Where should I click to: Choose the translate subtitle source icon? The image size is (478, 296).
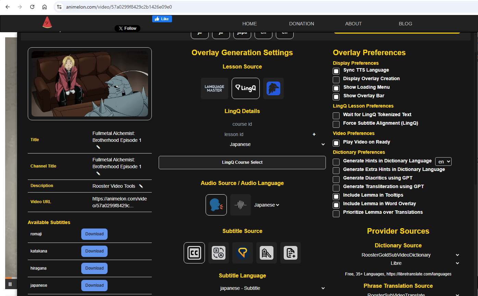[x=219, y=253]
